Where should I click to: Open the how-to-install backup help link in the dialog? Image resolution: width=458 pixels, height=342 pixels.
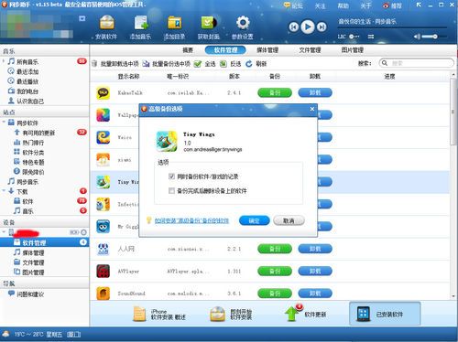point(191,220)
